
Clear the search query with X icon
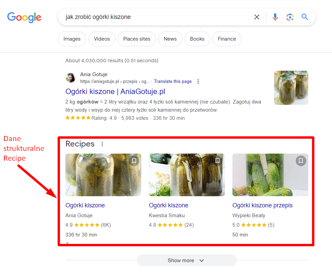point(257,17)
